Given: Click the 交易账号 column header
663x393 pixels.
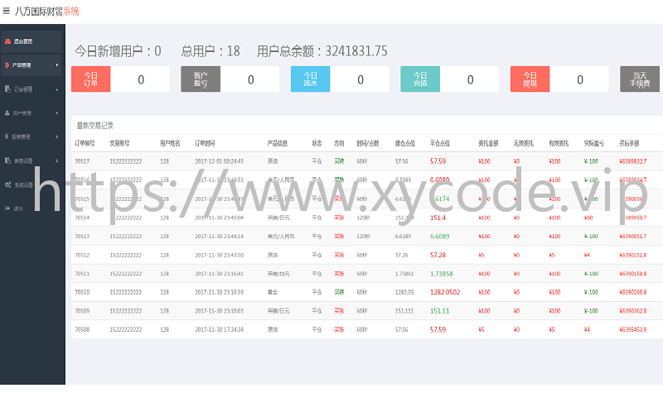Looking at the screenshot, I should pos(119,143).
